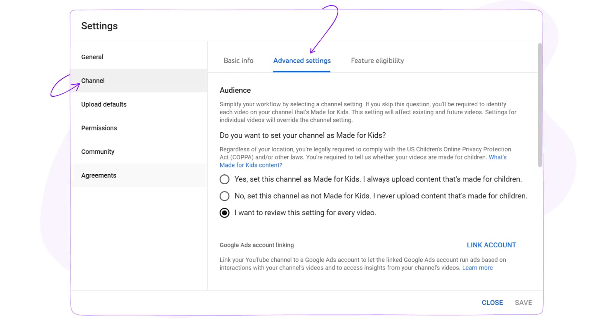This screenshot has height=325, width=613.
Task: Close the Settings dialog with CLOSE
Action: (x=492, y=302)
